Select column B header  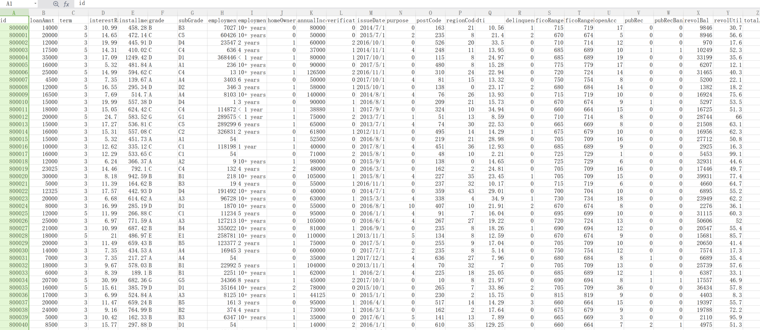tap(44, 13)
